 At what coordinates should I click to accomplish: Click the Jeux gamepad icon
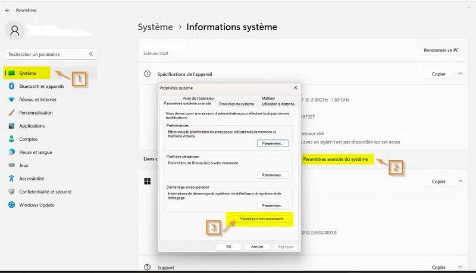[11, 165]
